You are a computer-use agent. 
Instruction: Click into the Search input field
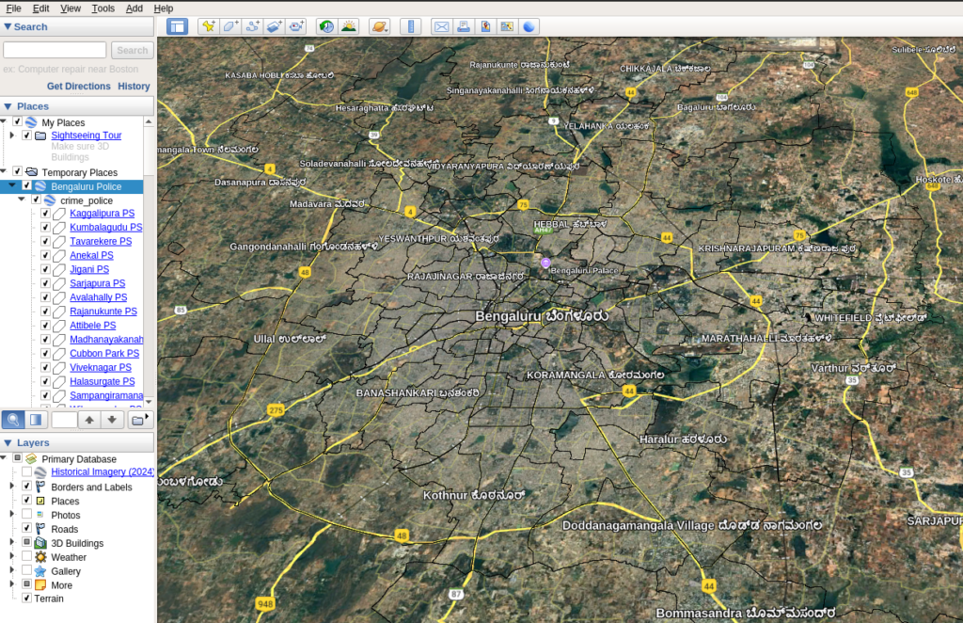pyautogui.click(x=56, y=50)
